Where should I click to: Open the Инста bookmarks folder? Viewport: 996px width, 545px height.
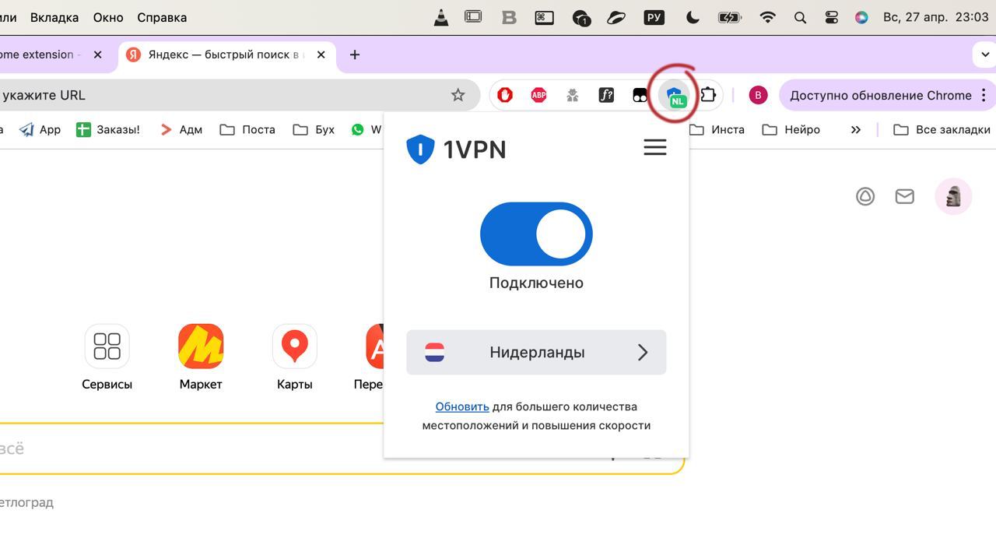(x=717, y=129)
